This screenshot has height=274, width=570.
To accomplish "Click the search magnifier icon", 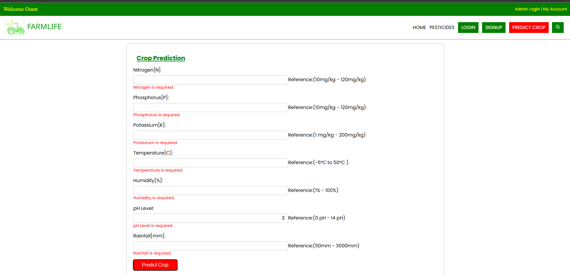I will pyautogui.click(x=557, y=27).
